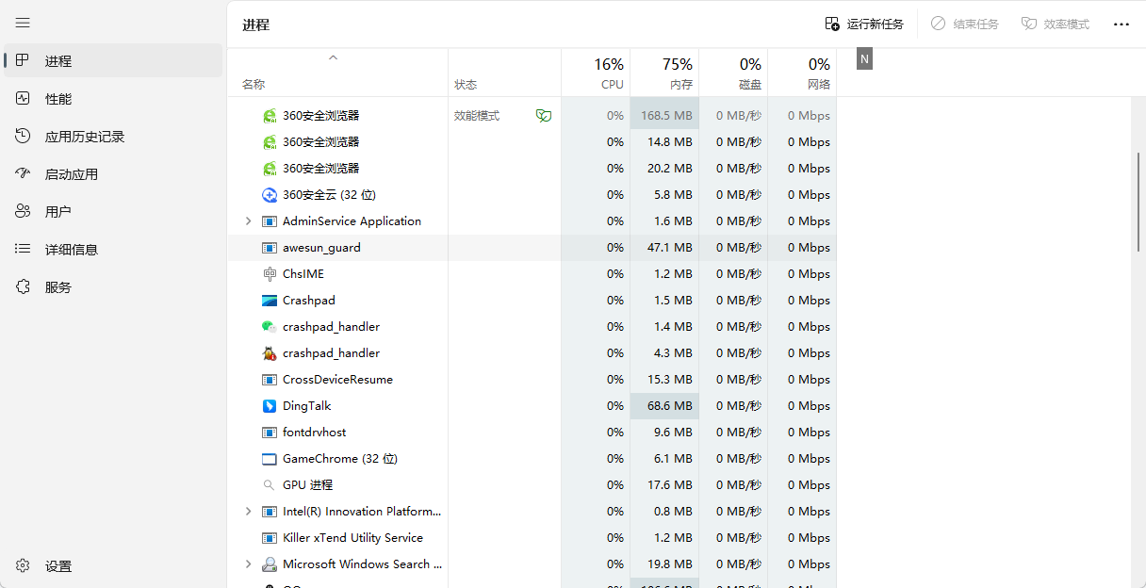
Task: Open the 用户 users page
Action: 57,212
